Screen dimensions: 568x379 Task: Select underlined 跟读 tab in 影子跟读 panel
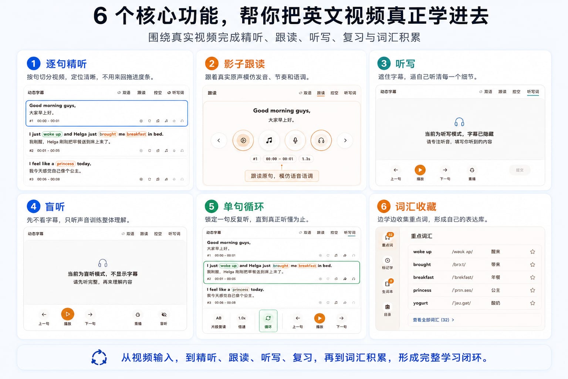321,93
